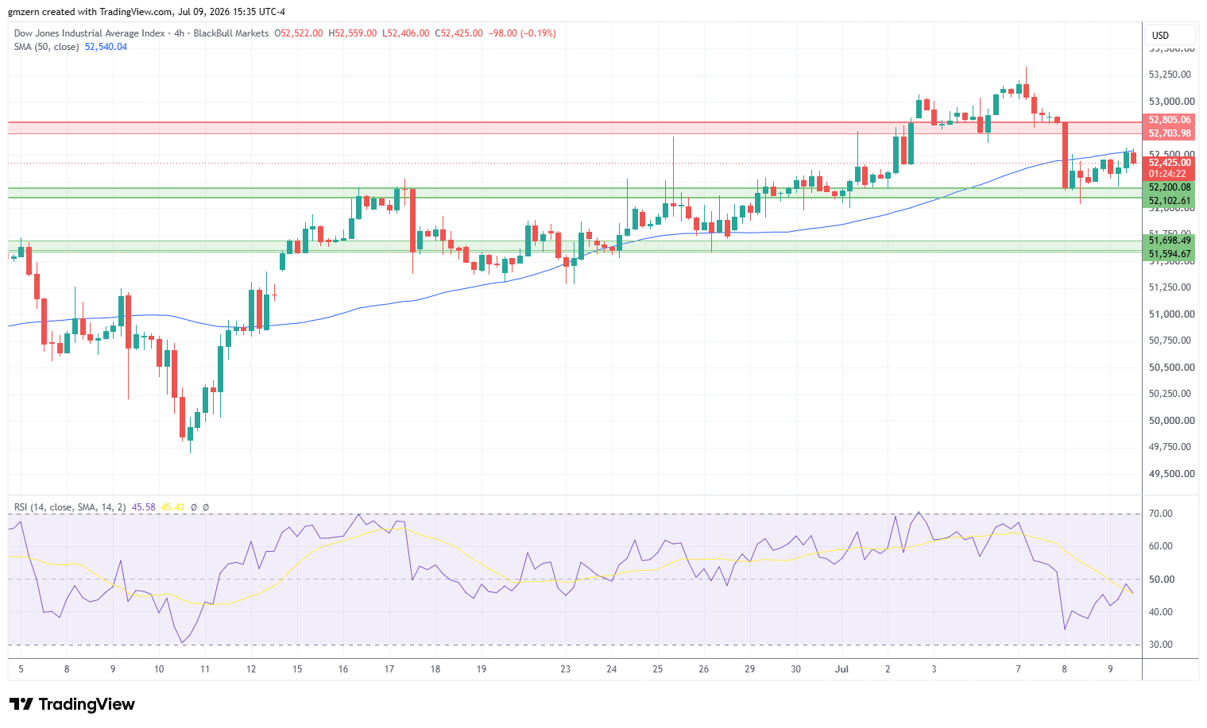
Task: Click the 50,000.00 price axis label
Action: [x=1172, y=421]
